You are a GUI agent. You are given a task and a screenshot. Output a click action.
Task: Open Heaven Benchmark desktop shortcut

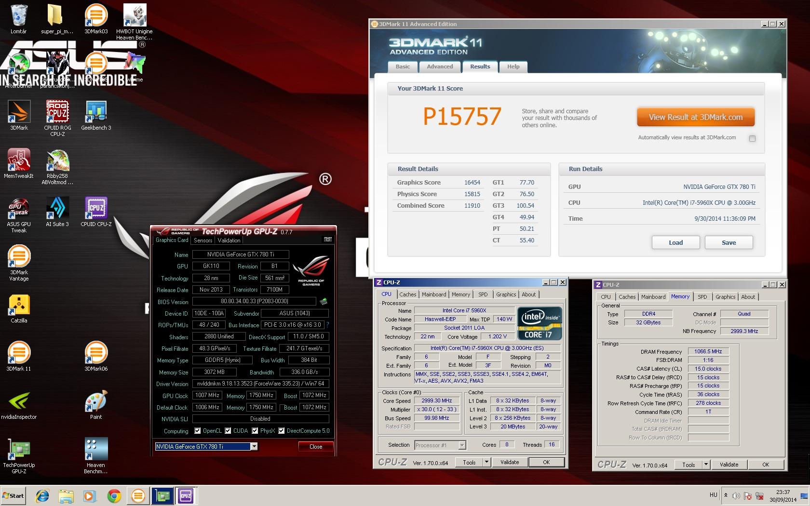[96, 455]
